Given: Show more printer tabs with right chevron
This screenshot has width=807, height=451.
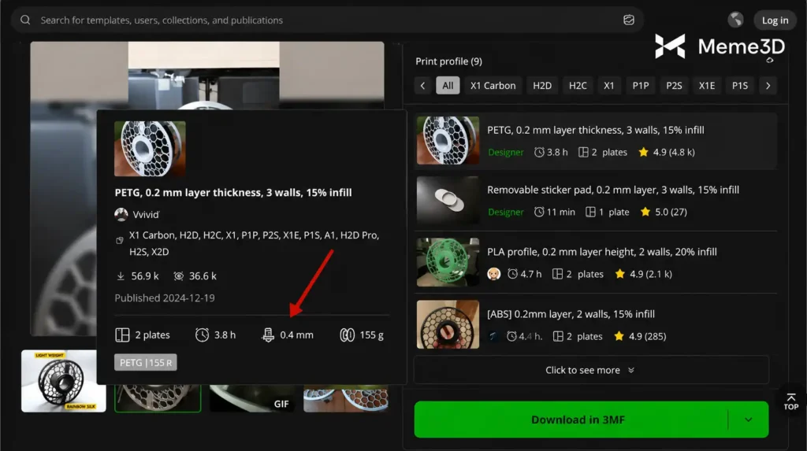Looking at the screenshot, I should coord(768,85).
